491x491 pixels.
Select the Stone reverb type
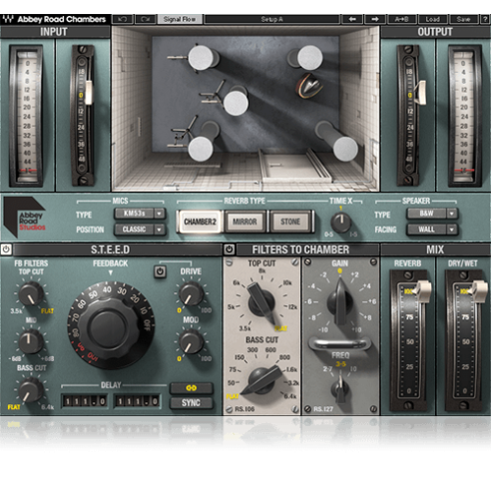[x=290, y=222]
